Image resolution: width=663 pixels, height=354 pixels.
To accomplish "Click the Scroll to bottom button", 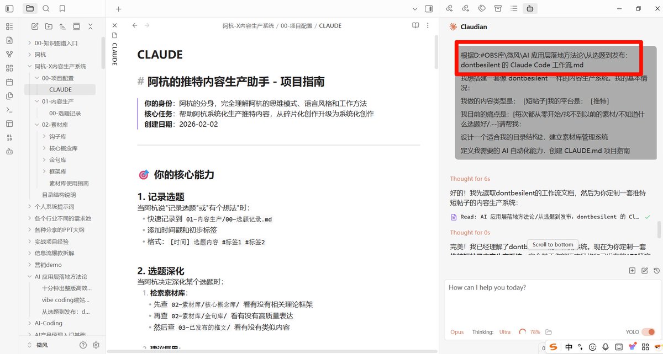I will pyautogui.click(x=552, y=244).
